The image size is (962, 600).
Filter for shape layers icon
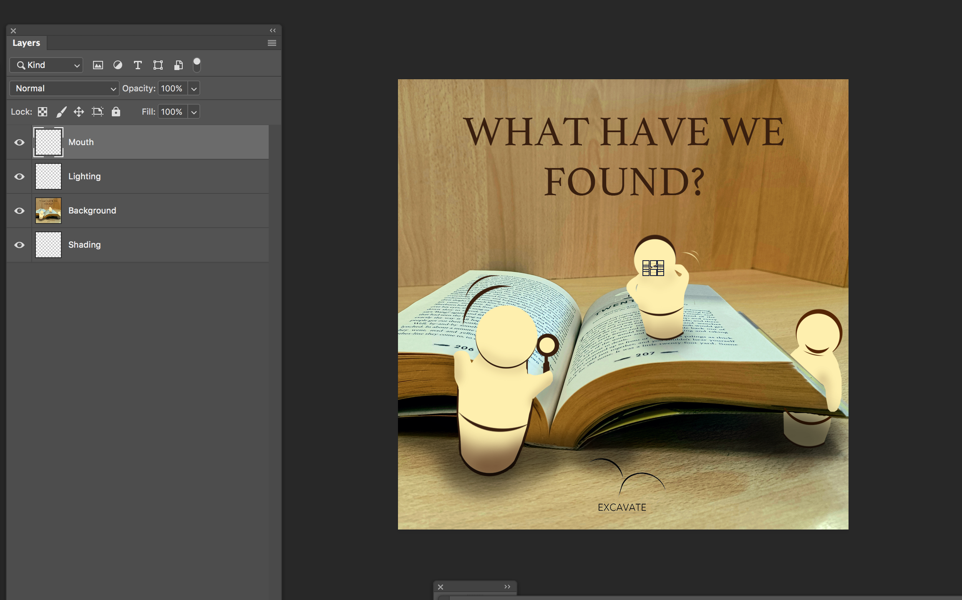[158, 65]
